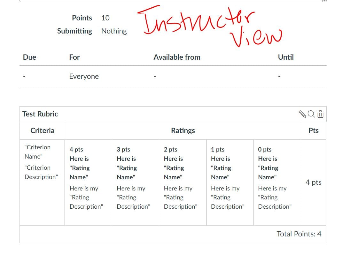Open the rubric preview magnifier icon

pyautogui.click(x=312, y=114)
